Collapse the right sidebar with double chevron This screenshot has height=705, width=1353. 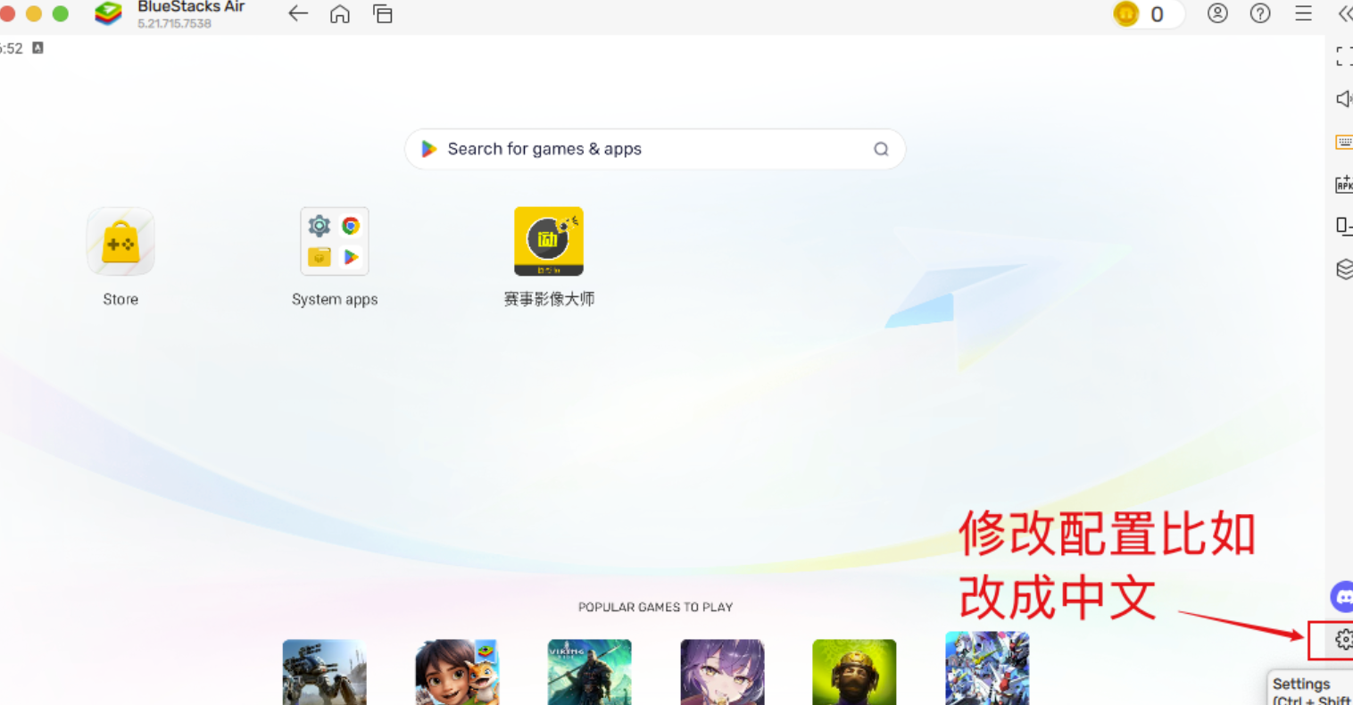pos(1345,13)
